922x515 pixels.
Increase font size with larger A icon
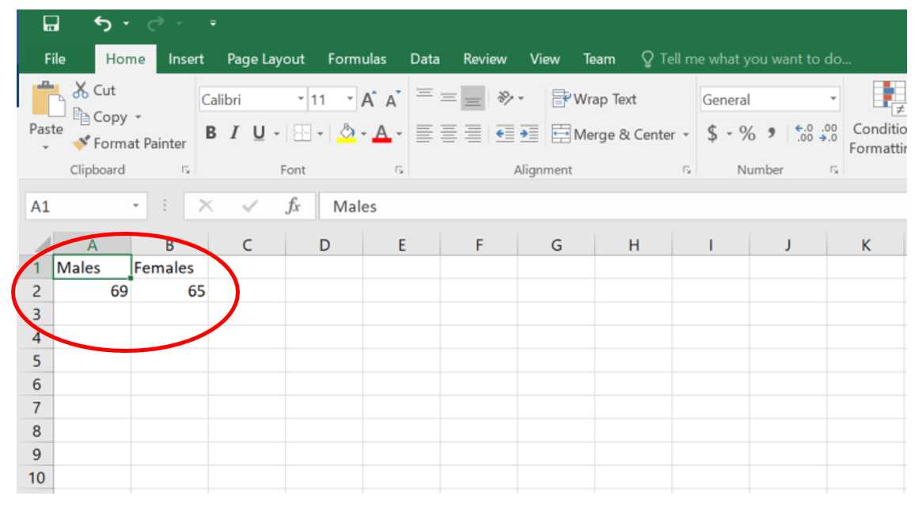(368, 100)
